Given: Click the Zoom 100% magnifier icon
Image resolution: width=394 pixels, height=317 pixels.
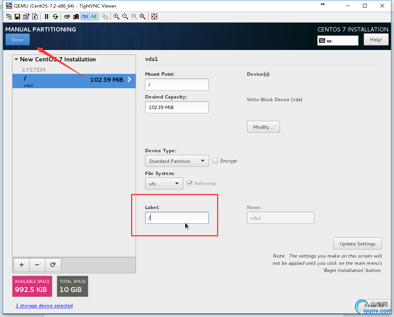Looking at the screenshot, I should 134,17.
